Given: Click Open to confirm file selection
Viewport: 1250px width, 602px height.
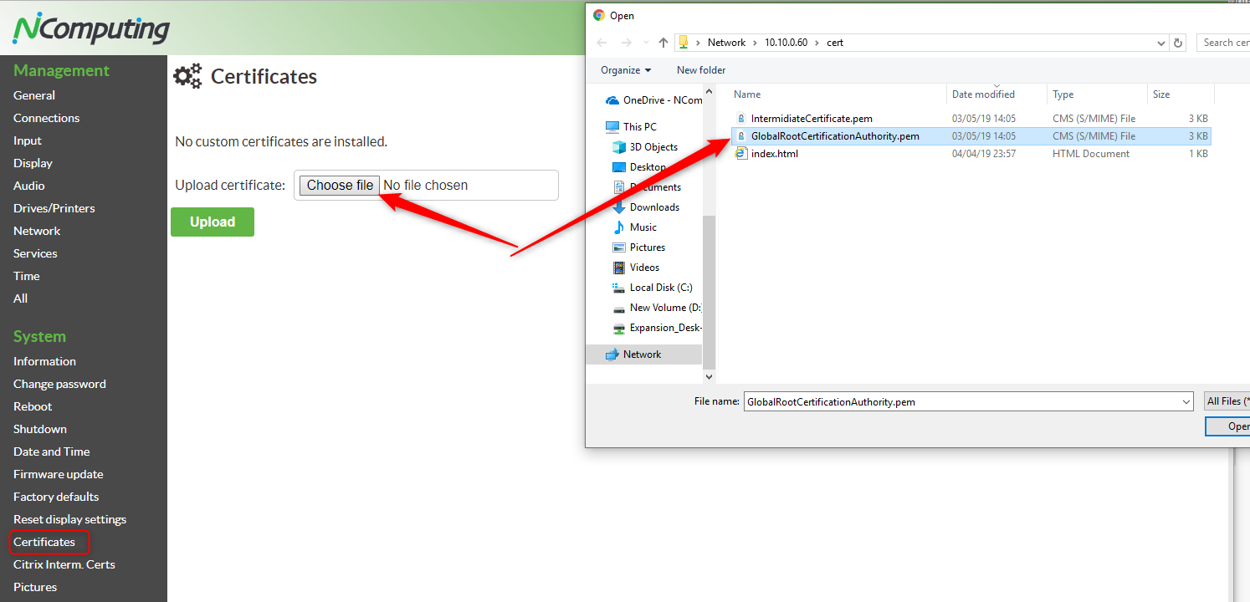Looking at the screenshot, I should 1228,426.
